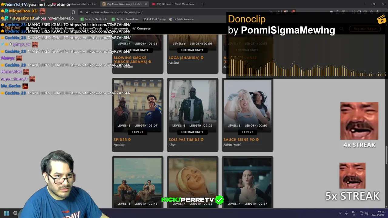This screenshot has width=388, height=218.
Task: Open Kick Chat Overlay bookmark
Action: pyautogui.click(x=154, y=19)
